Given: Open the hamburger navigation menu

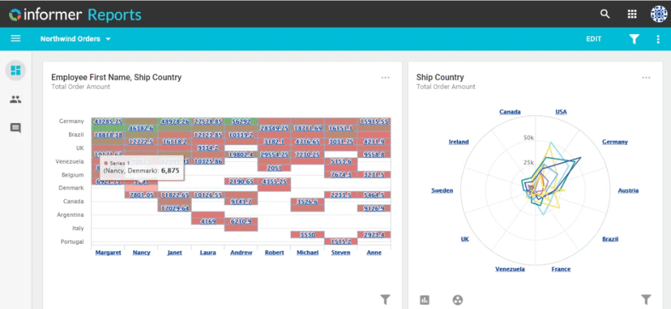Looking at the screenshot, I should [x=16, y=39].
